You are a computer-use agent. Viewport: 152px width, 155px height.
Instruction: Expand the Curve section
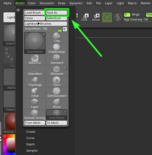click(x=30, y=138)
